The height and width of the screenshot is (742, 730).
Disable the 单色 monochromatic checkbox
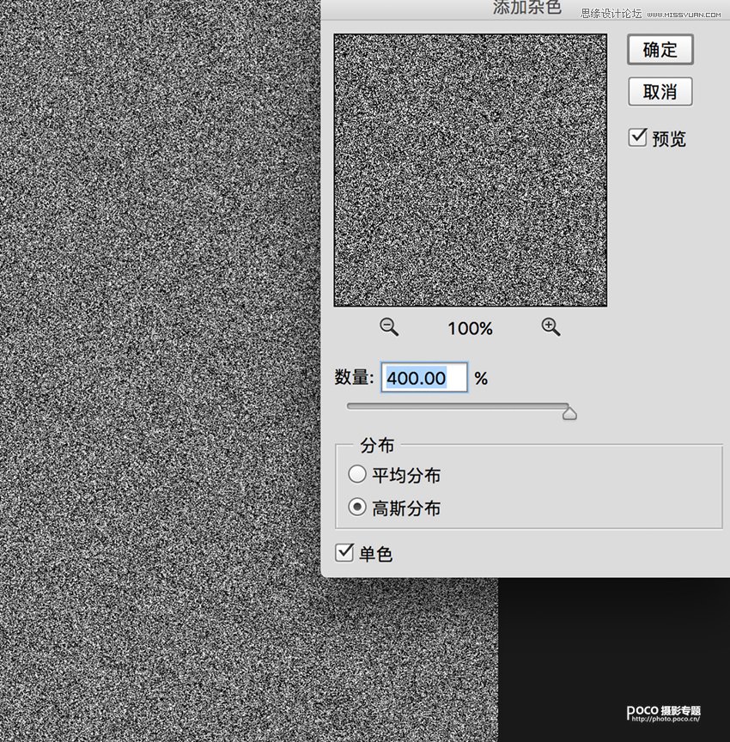344,552
